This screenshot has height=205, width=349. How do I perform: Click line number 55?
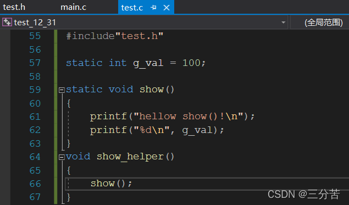[x=35, y=36]
